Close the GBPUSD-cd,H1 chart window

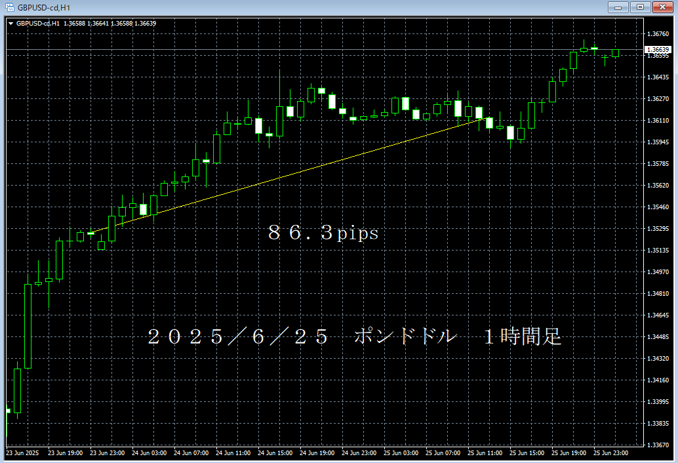point(661,7)
